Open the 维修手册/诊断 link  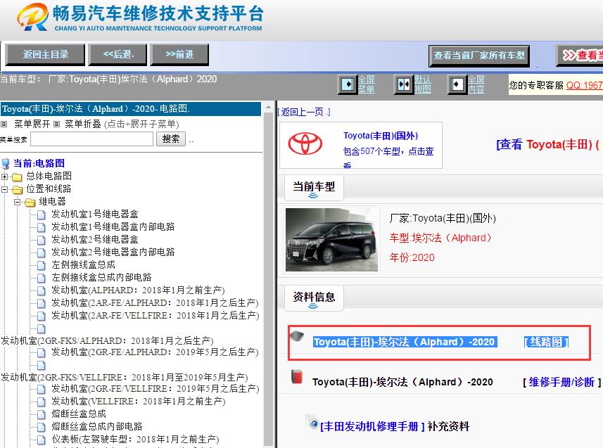pos(562,382)
